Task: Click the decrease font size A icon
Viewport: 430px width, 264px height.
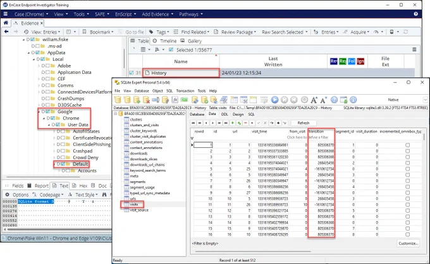Action: pos(324,100)
